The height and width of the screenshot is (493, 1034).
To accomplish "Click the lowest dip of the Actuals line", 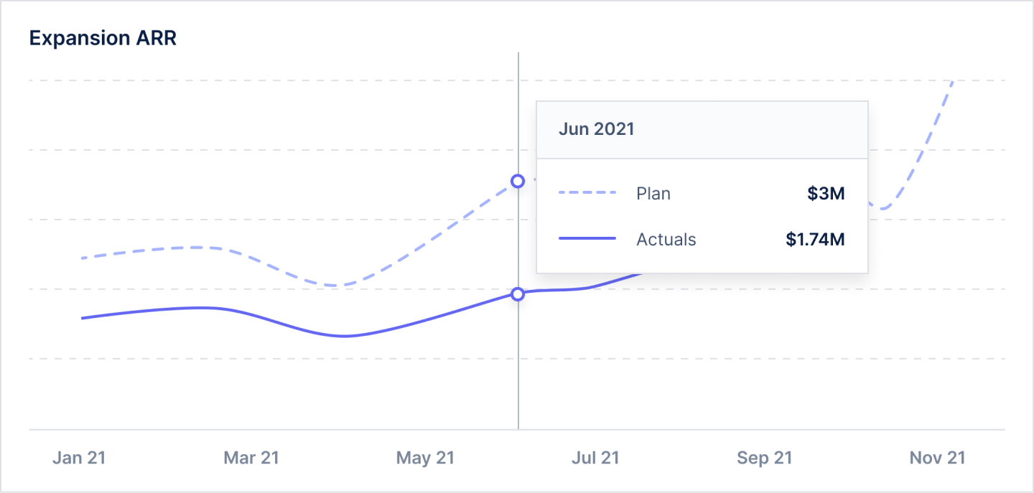I will tap(346, 336).
